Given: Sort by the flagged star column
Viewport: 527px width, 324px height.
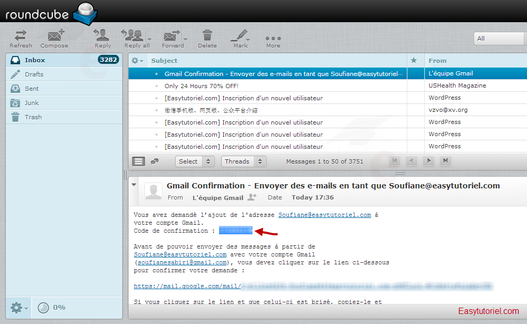Looking at the screenshot, I should pyautogui.click(x=414, y=60).
